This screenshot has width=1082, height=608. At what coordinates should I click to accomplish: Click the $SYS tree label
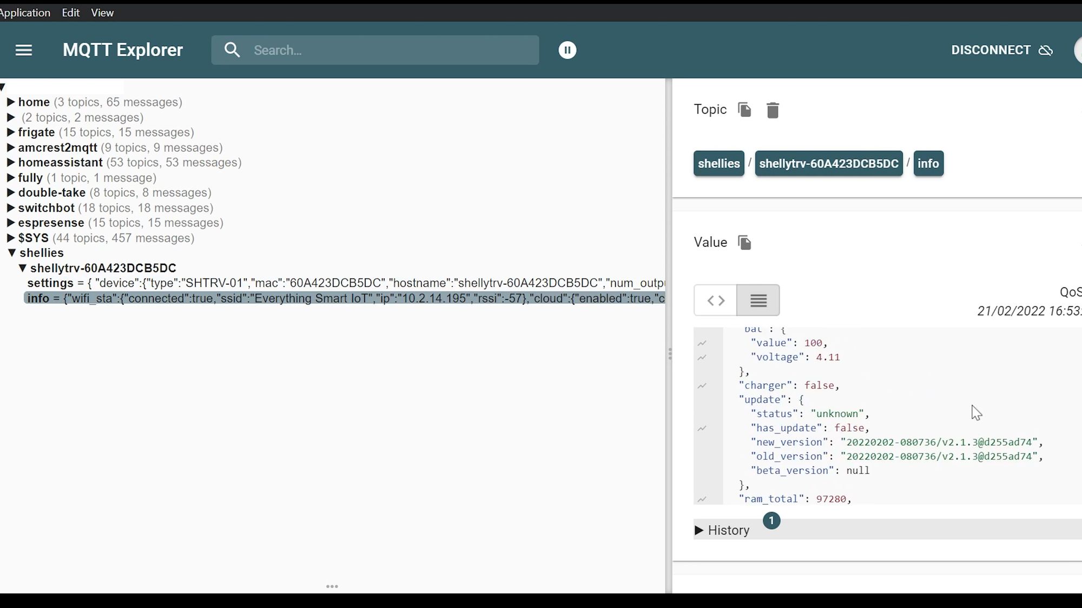[34, 238]
